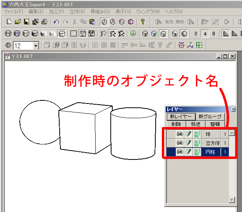Click the Paste clipboard icon
Screen dimensions: 242x212
point(92,22)
